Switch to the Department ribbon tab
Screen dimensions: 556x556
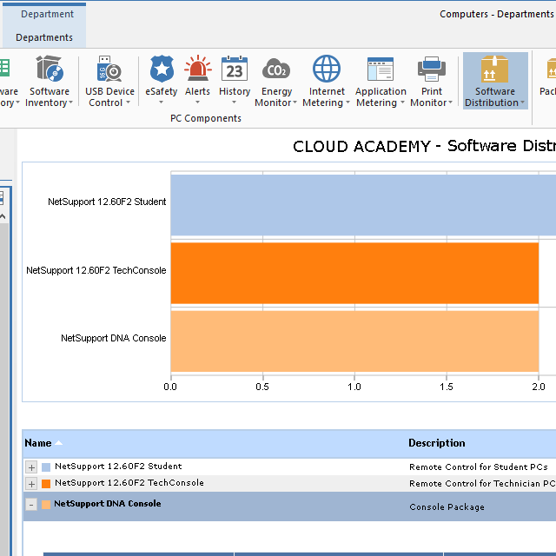(x=47, y=14)
